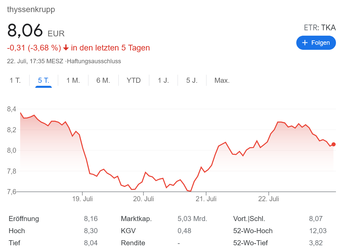
Task: Click the red down arrow price indicator
Action: tap(66, 48)
